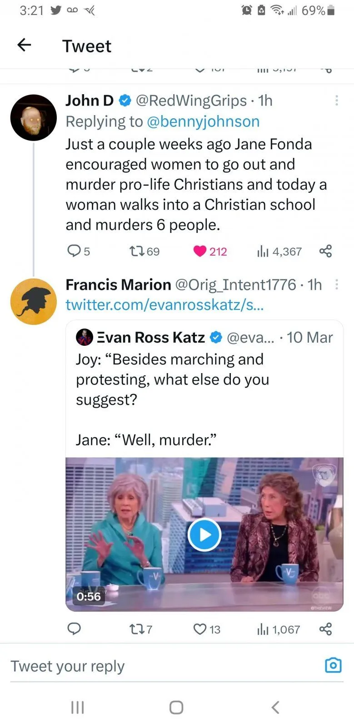Tap the back arrow in Tweet header
Screen dimensions: 354x728
(x=24, y=45)
